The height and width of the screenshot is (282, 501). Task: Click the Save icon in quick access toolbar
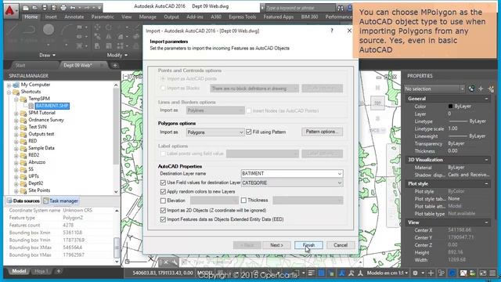pyautogui.click(x=45, y=7)
